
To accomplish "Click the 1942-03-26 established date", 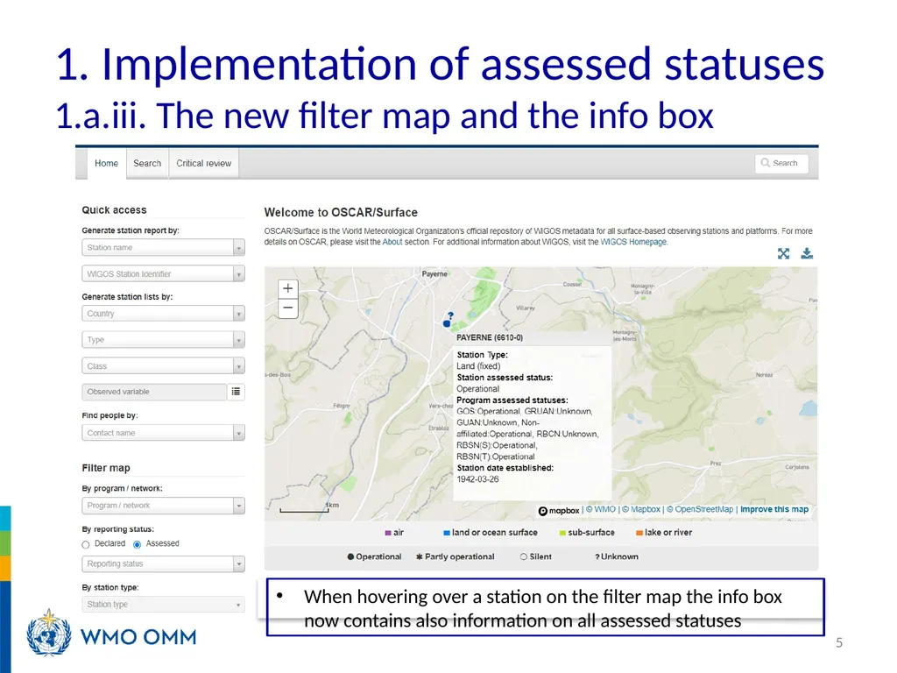I will 477,479.
